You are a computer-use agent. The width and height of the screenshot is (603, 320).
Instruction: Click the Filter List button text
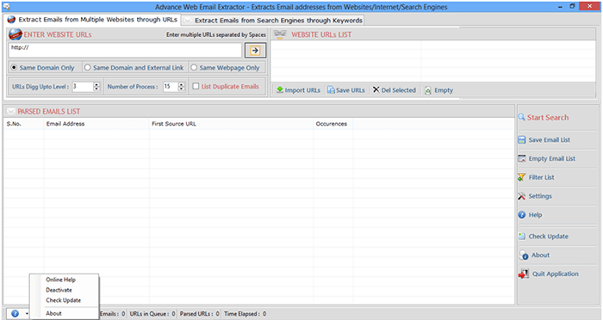point(541,177)
